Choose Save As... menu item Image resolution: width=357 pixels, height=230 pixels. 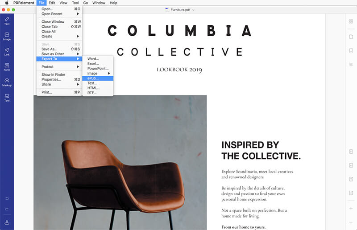(x=59, y=49)
